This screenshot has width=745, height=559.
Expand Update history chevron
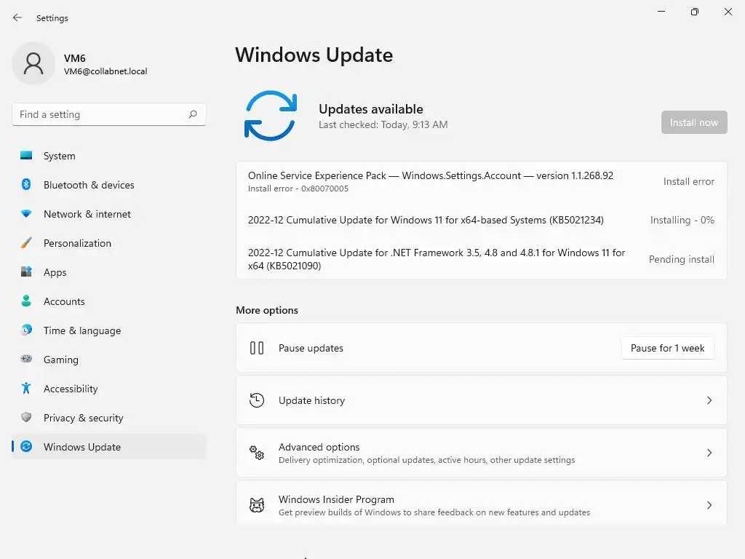tap(709, 400)
